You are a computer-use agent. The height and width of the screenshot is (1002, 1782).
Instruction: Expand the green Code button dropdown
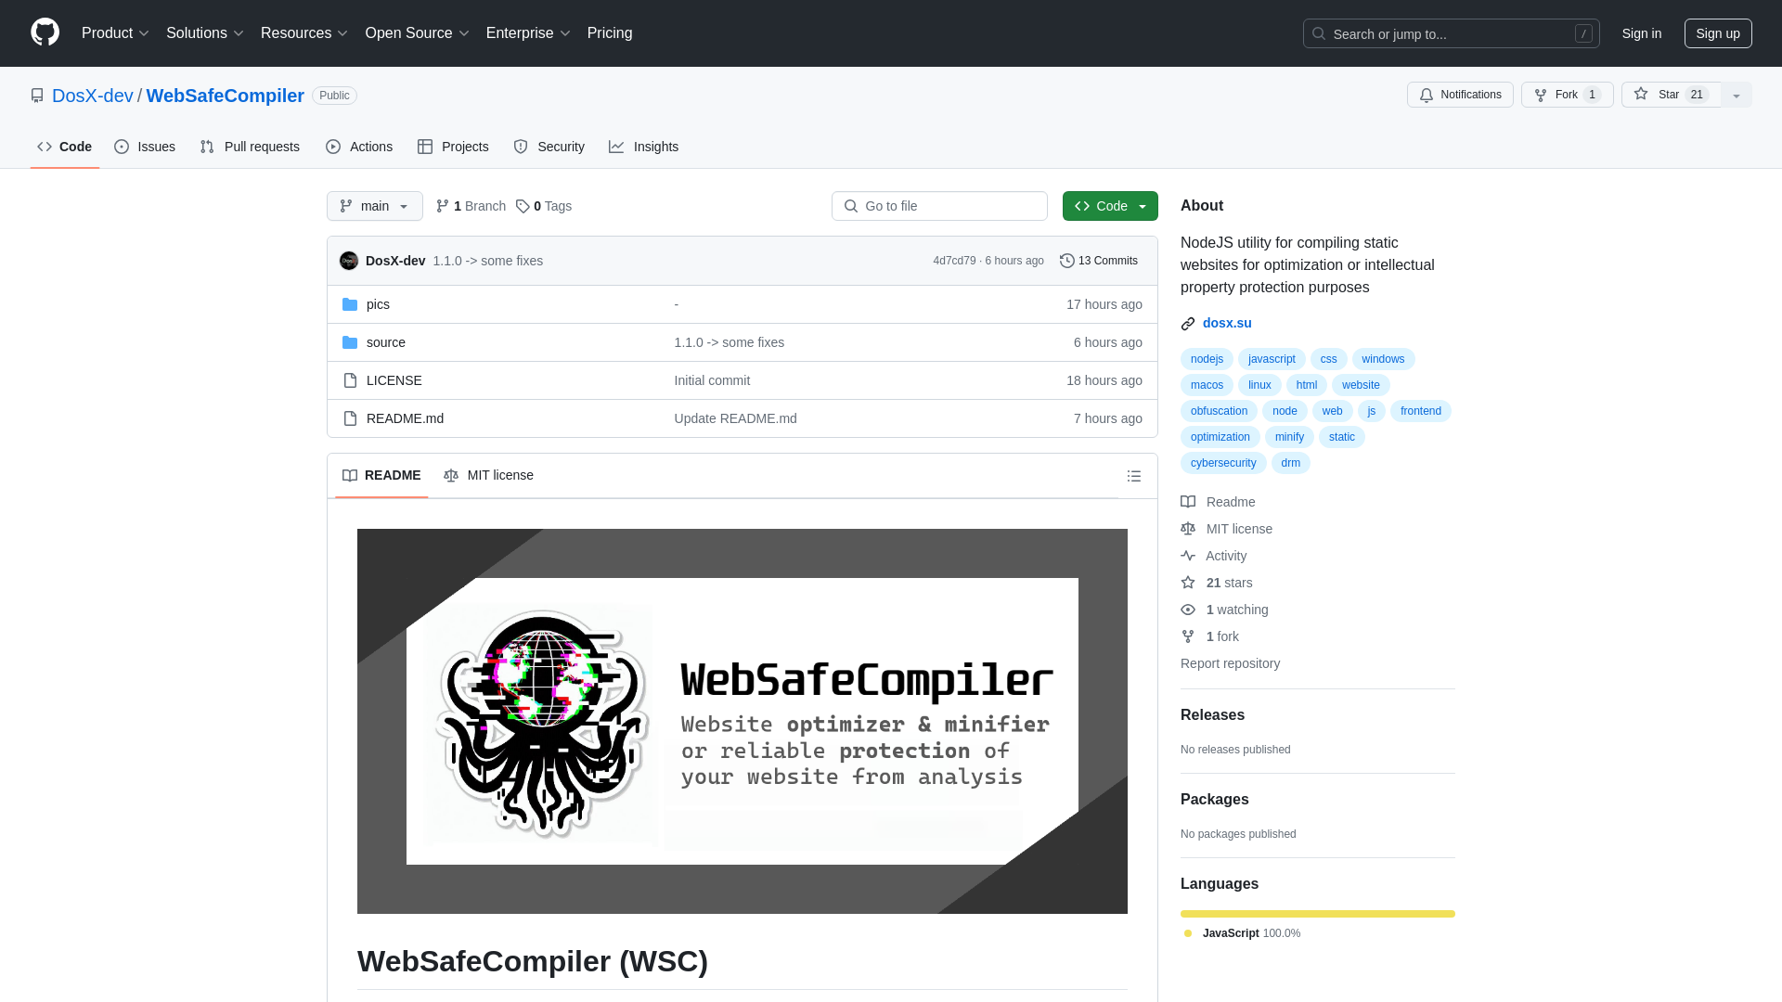[1110, 206]
